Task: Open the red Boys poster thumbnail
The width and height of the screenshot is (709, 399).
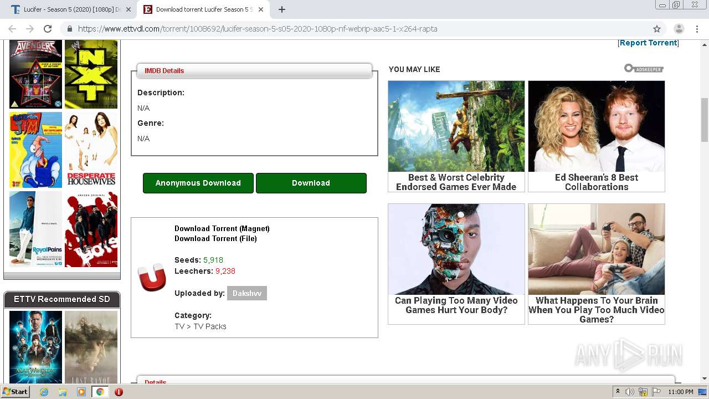Action: click(x=91, y=229)
